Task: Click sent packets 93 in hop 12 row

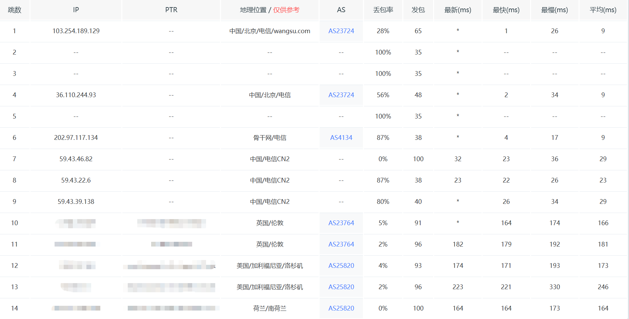Action: coord(418,265)
